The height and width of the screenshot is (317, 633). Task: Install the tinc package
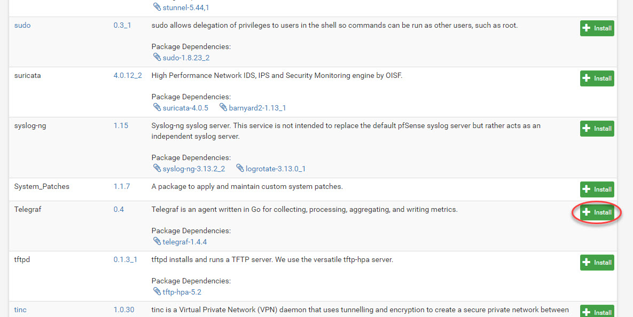(x=597, y=311)
